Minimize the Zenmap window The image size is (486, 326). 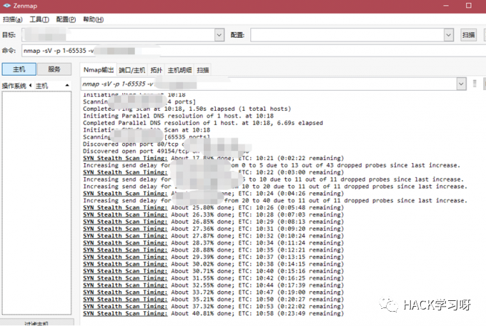point(446,6)
